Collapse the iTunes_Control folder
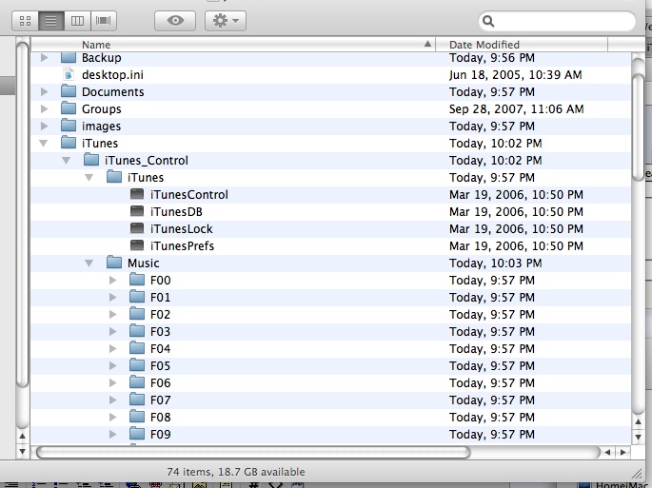The image size is (652, 488). point(66,161)
